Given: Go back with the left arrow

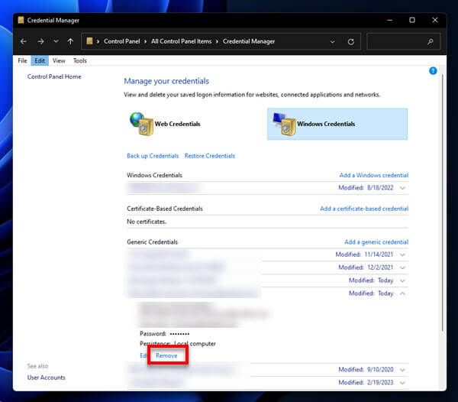Looking at the screenshot, I should 24,41.
